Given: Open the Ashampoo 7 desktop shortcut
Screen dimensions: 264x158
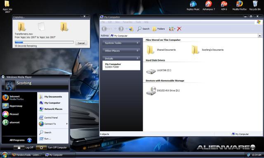Looking at the screenshot, I should [x=209, y=6].
